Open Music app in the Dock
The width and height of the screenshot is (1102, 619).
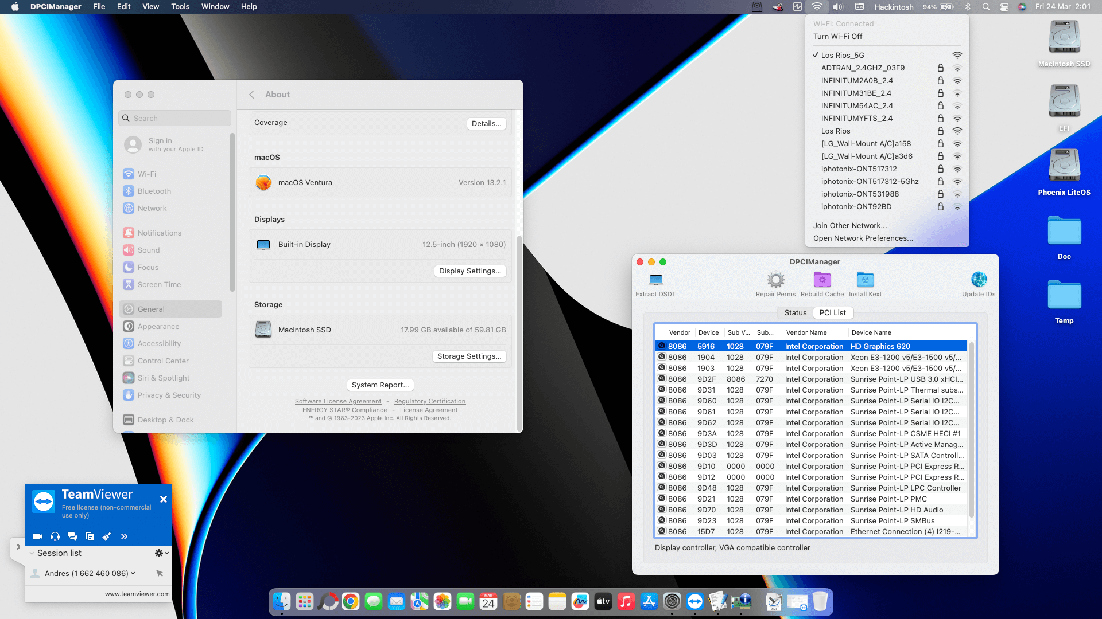pyautogui.click(x=626, y=601)
